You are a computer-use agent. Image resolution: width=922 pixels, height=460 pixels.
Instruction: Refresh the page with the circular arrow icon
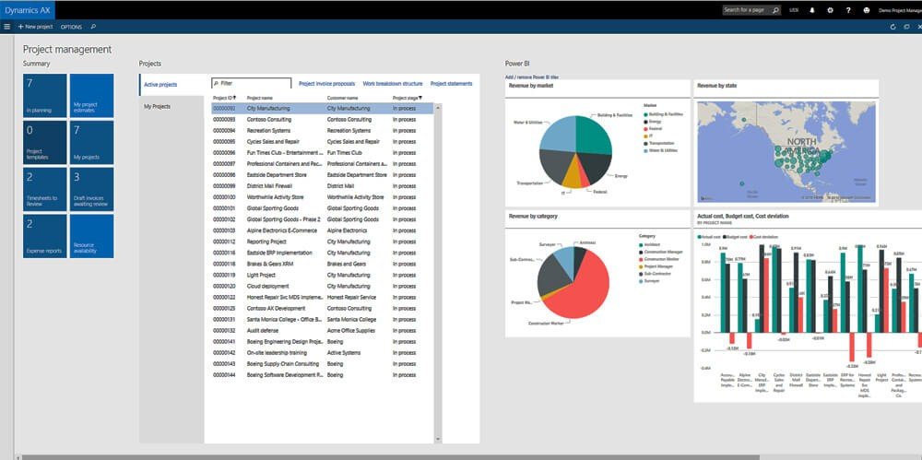point(893,27)
